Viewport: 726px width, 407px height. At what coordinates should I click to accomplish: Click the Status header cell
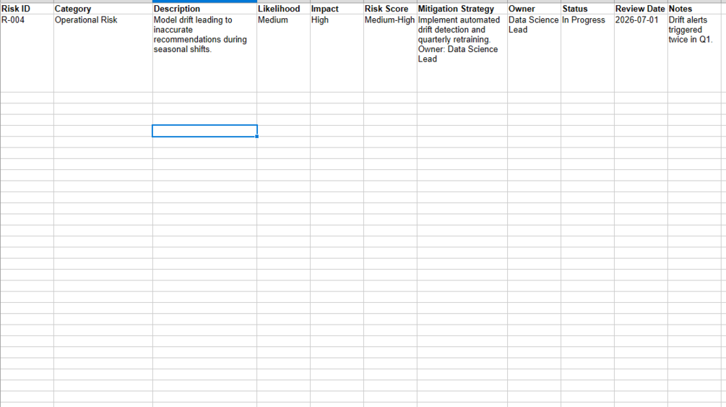[x=587, y=9]
